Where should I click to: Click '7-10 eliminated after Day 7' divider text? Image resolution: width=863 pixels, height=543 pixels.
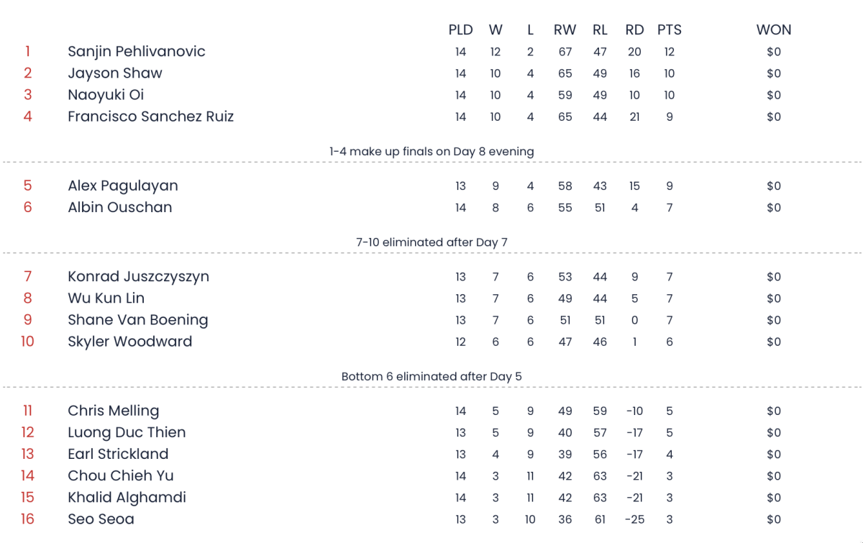pyautogui.click(x=431, y=242)
